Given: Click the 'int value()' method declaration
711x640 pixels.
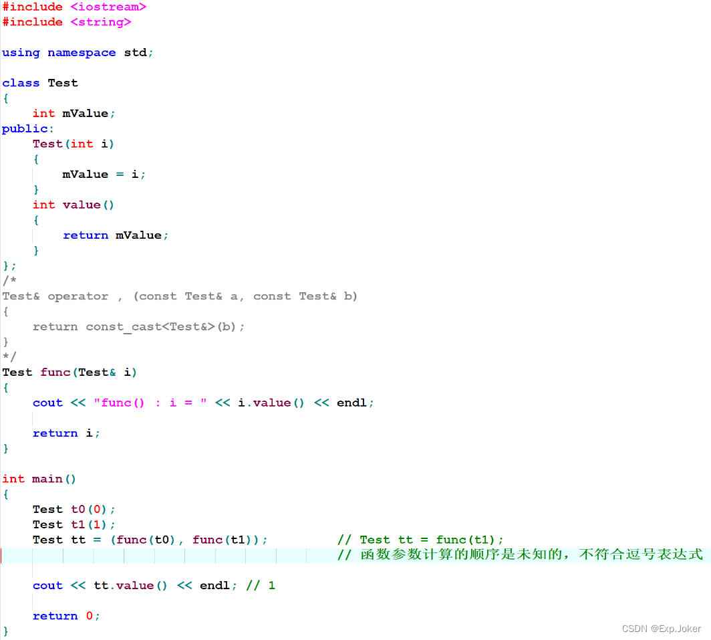Looking at the screenshot, I should [x=74, y=205].
